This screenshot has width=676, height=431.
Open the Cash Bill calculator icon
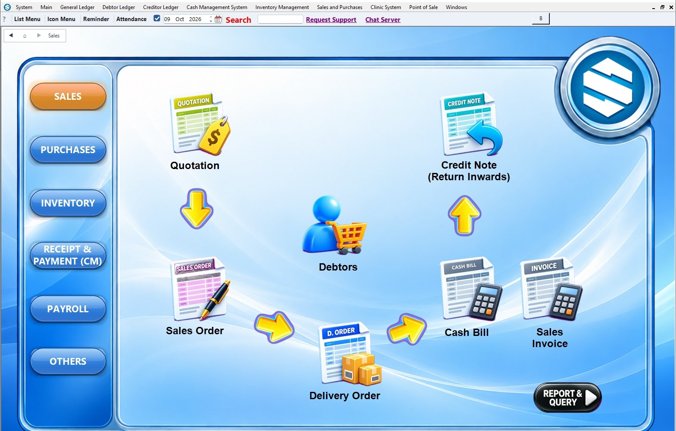pos(471,289)
